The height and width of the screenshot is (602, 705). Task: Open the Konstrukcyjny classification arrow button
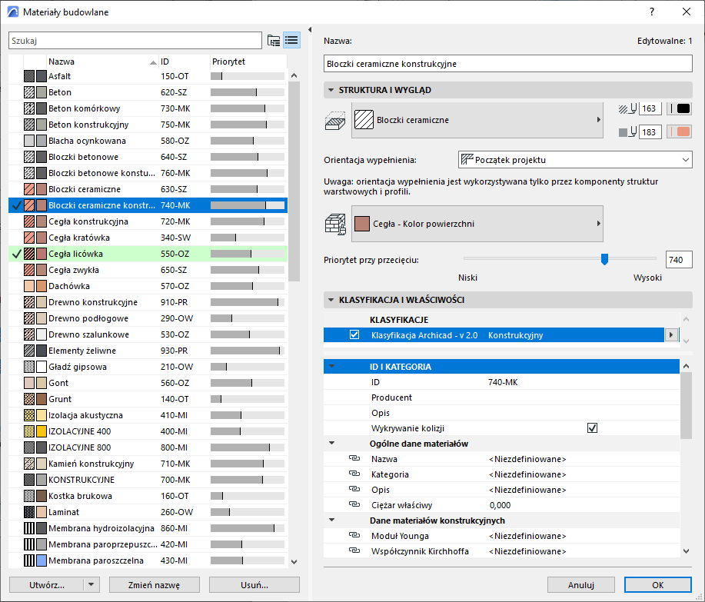coord(671,335)
